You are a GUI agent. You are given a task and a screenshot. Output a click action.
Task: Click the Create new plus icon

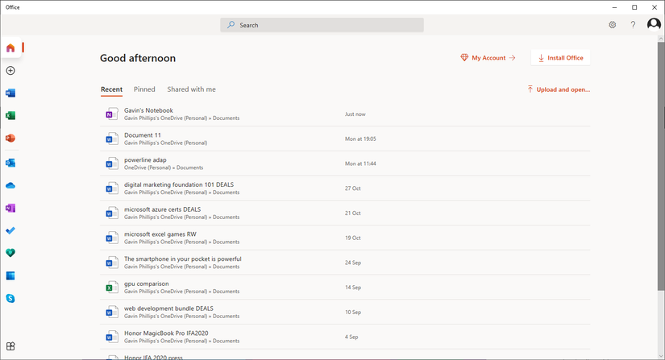point(10,71)
